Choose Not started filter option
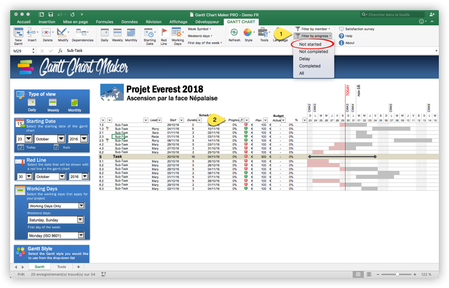This screenshot has height=288, width=449. 310,44
